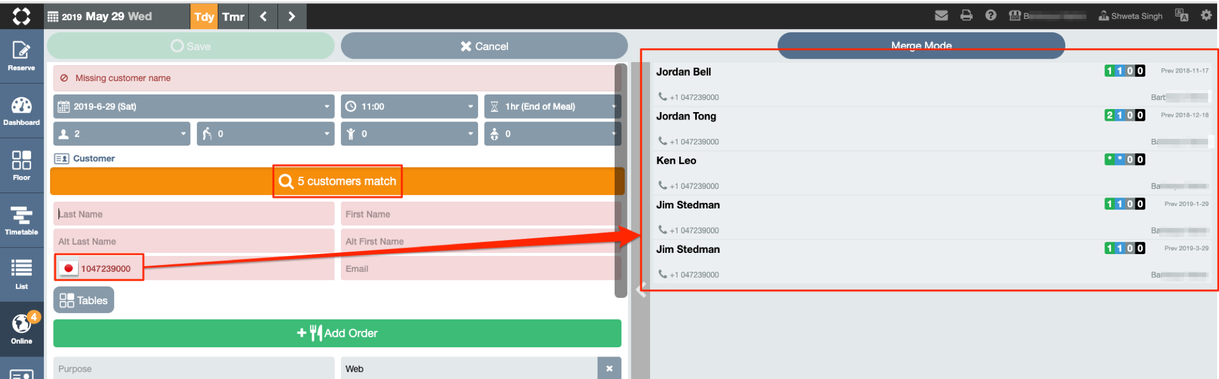The height and width of the screenshot is (379, 1219).
Task: Click the printer icon
Action: [966, 16]
